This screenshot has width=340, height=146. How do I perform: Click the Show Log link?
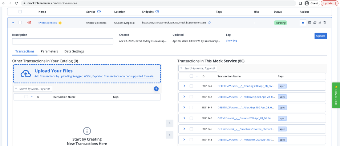(231, 40)
